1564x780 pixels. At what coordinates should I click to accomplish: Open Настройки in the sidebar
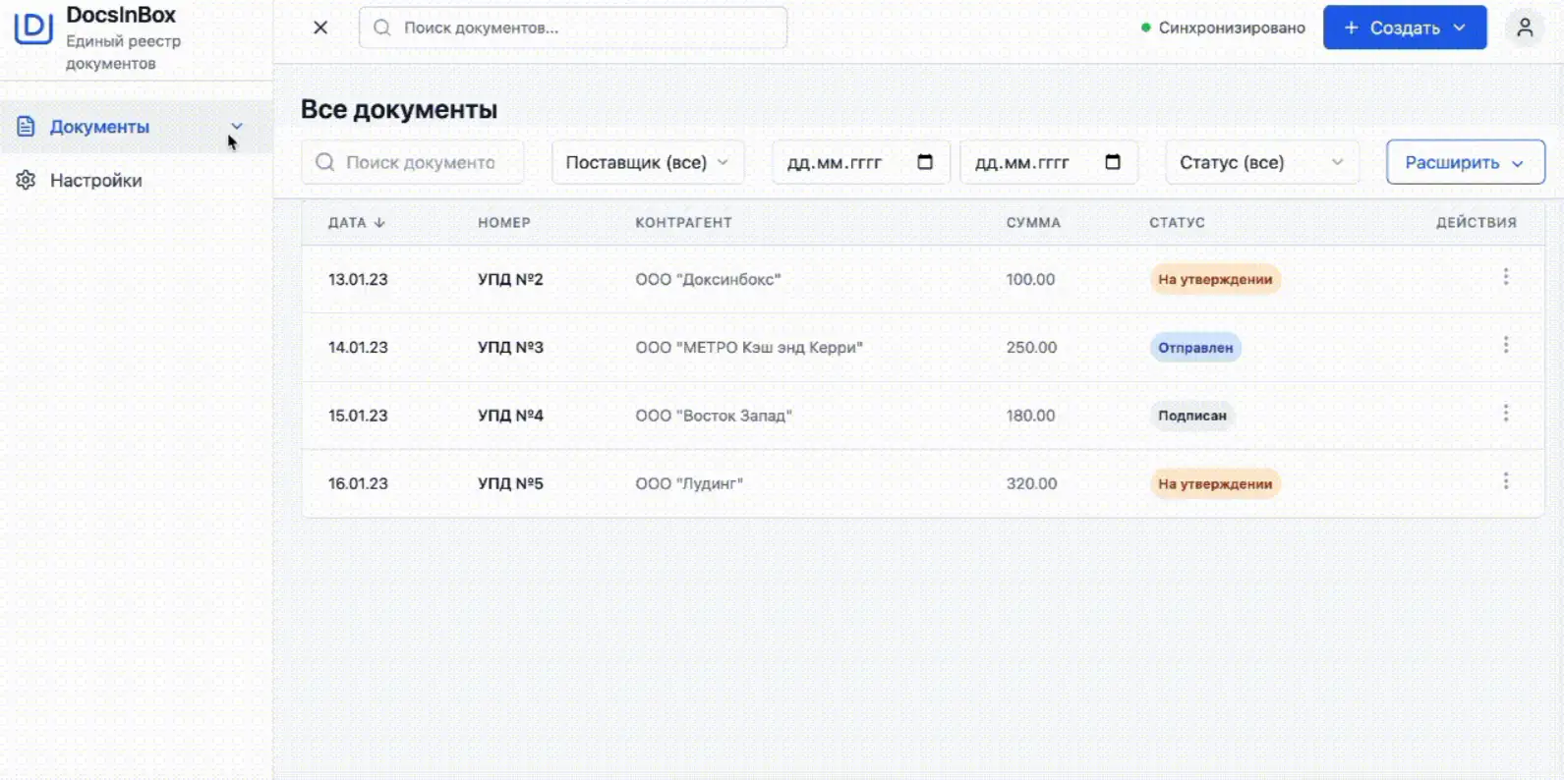tap(96, 180)
